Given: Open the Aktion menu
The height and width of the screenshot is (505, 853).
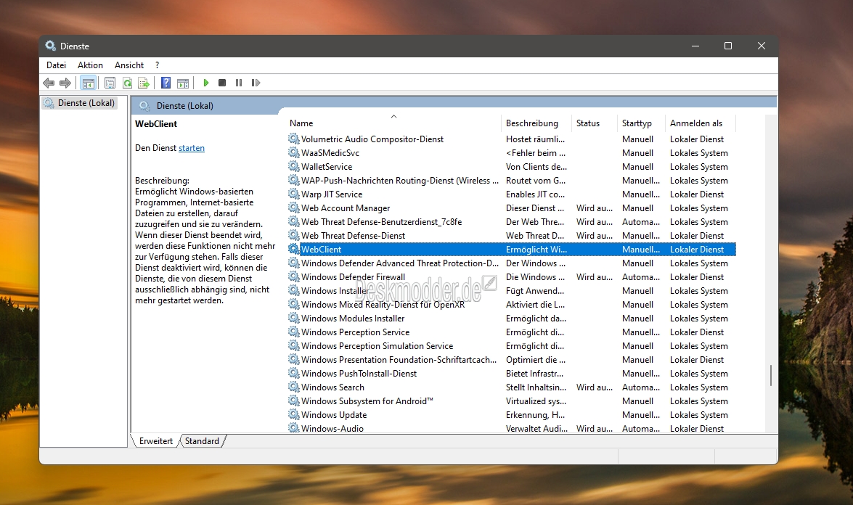Looking at the screenshot, I should [90, 65].
